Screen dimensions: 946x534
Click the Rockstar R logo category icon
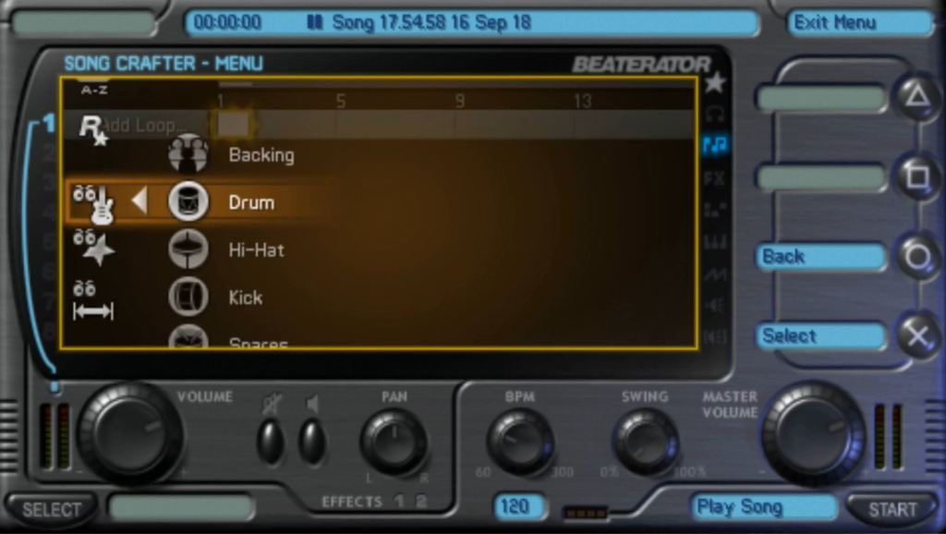tap(93, 130)
